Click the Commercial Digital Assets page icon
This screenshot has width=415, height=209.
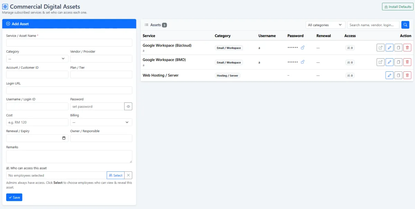pos(5,7)
